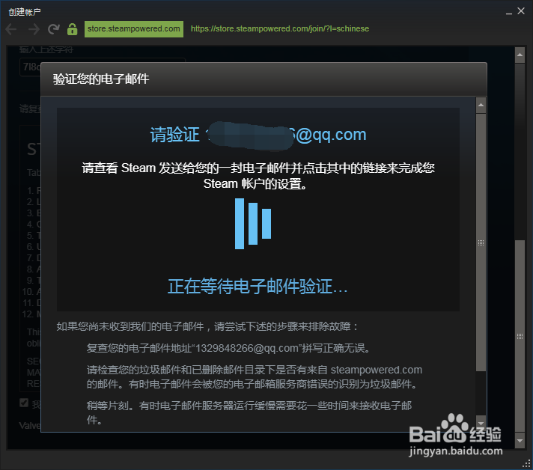This screenshot has width=533, height=470.
Task: Click the loading bars animation
Action: (x=253, y=224)
